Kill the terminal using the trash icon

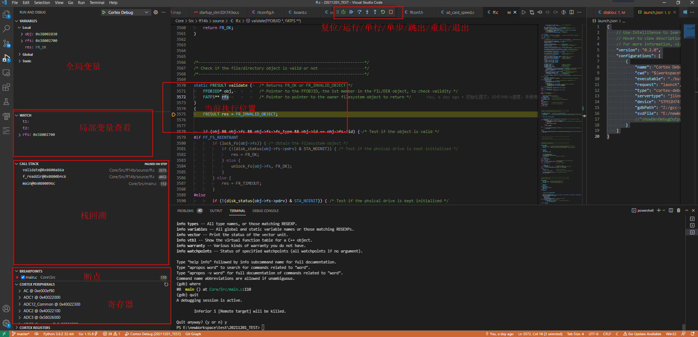(x=679, y=210)
